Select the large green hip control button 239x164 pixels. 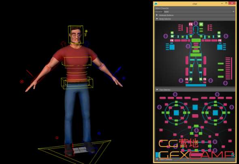(196, 55)
